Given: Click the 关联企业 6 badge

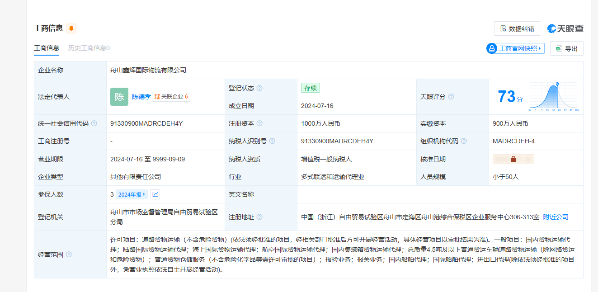Looking at the screenshot, I should 171,97.
